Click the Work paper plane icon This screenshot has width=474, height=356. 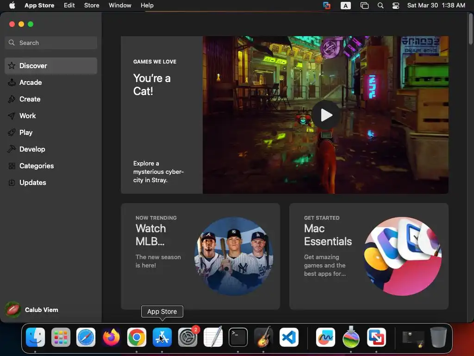12,115
